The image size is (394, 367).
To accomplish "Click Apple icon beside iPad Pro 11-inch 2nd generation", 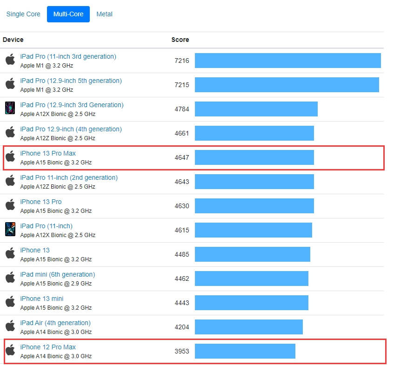I will (10, 180).
